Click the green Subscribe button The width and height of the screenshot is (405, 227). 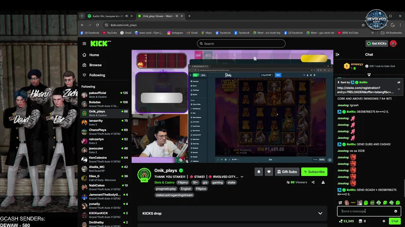tap(314, 172)
